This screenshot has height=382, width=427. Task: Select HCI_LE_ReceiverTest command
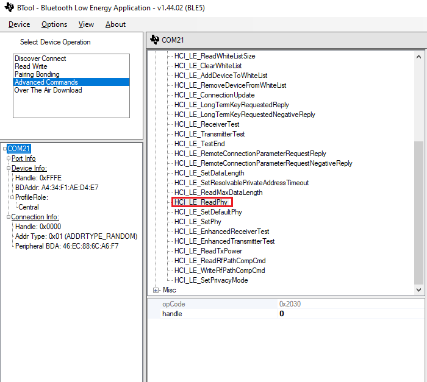207,124
